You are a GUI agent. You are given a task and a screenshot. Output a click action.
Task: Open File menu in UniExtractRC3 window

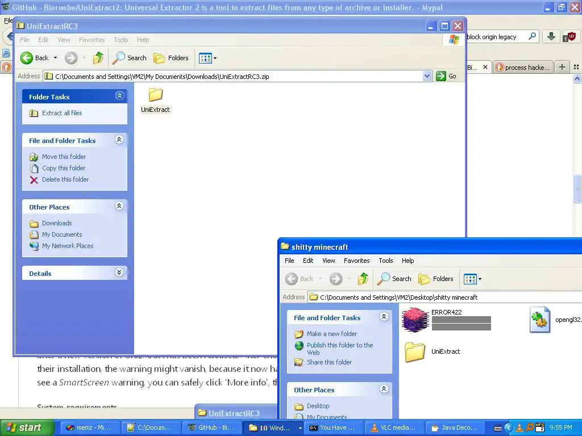point(24,40)
